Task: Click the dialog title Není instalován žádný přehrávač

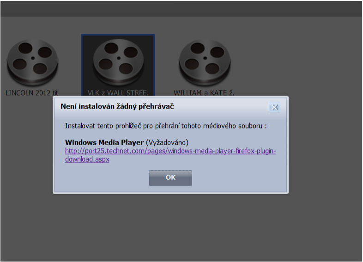Action: [117, 107]
